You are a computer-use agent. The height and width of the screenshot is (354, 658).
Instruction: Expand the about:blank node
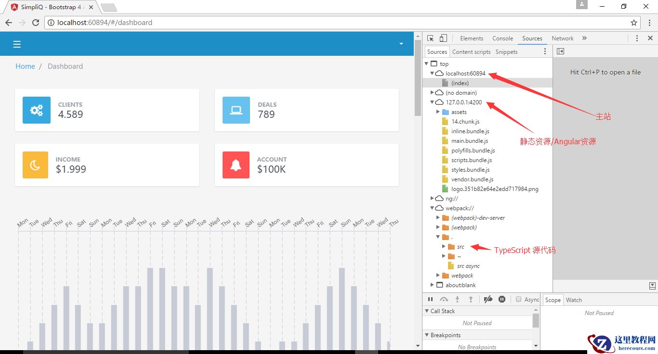432,285
